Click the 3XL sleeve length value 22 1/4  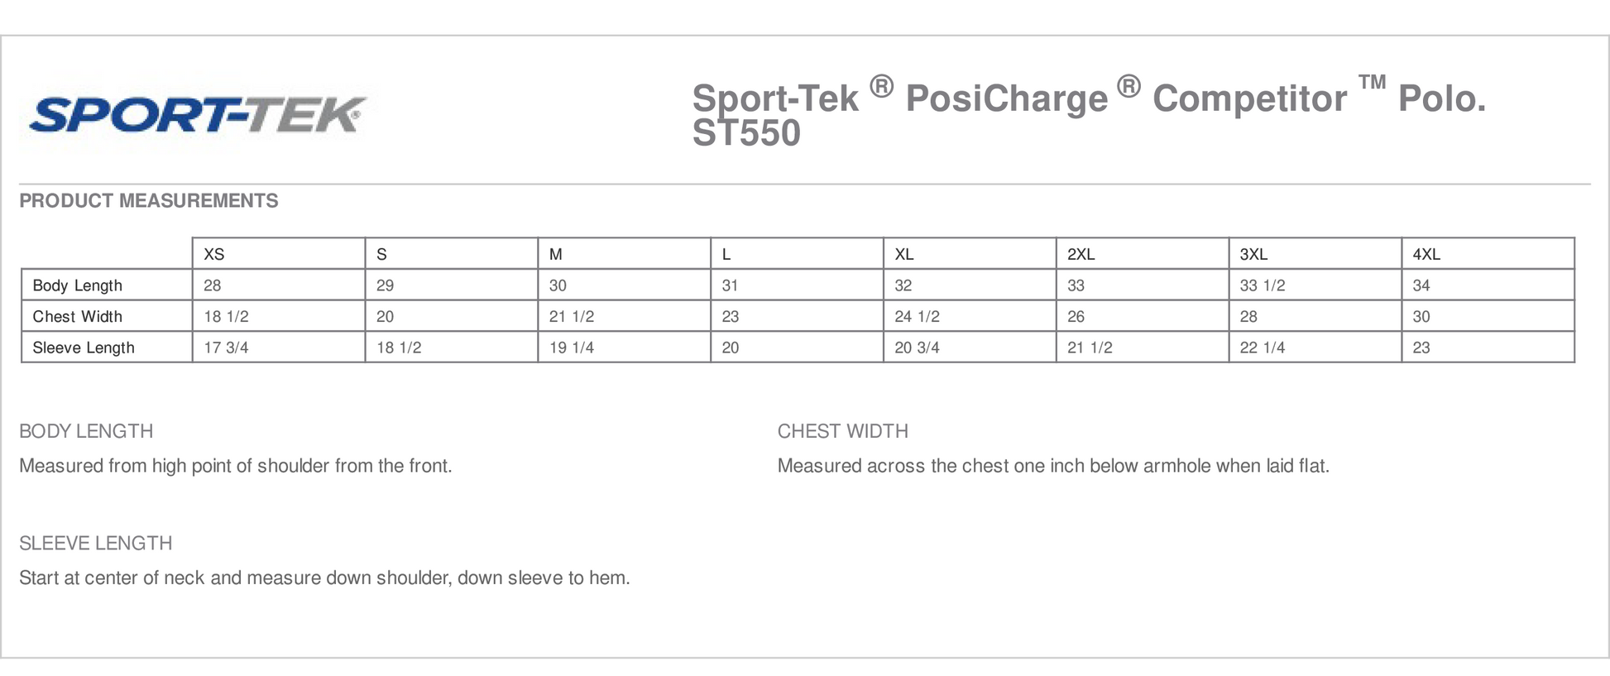point(1262,348)
